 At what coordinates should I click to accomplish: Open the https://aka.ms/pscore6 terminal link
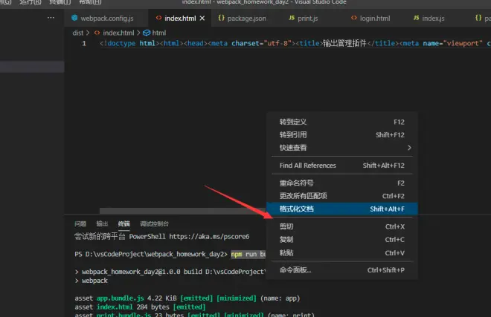point(209,237)
